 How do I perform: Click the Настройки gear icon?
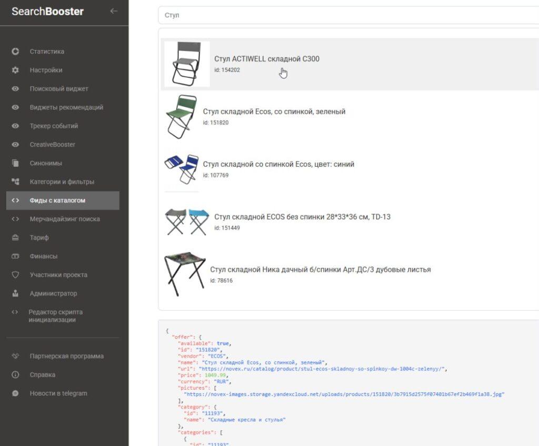point(15,70)
